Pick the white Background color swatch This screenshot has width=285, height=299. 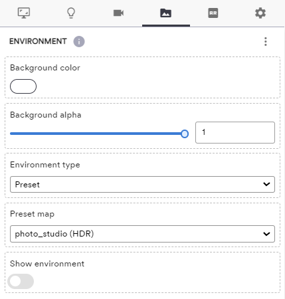point(23,86)
